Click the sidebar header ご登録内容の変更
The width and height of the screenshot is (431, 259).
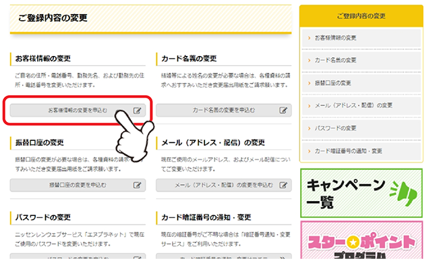tap(362, 16)
